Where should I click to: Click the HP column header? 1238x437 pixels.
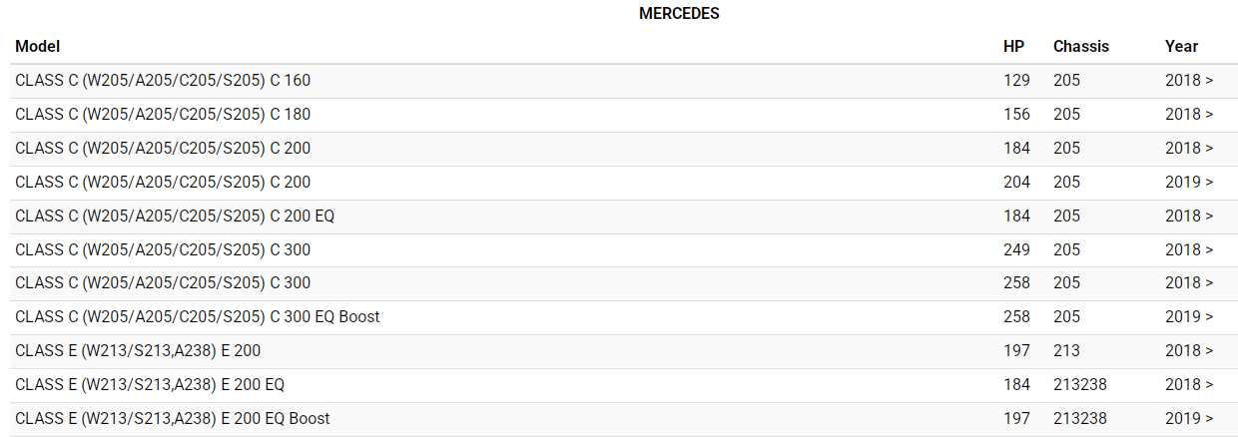click(1013, 46)
